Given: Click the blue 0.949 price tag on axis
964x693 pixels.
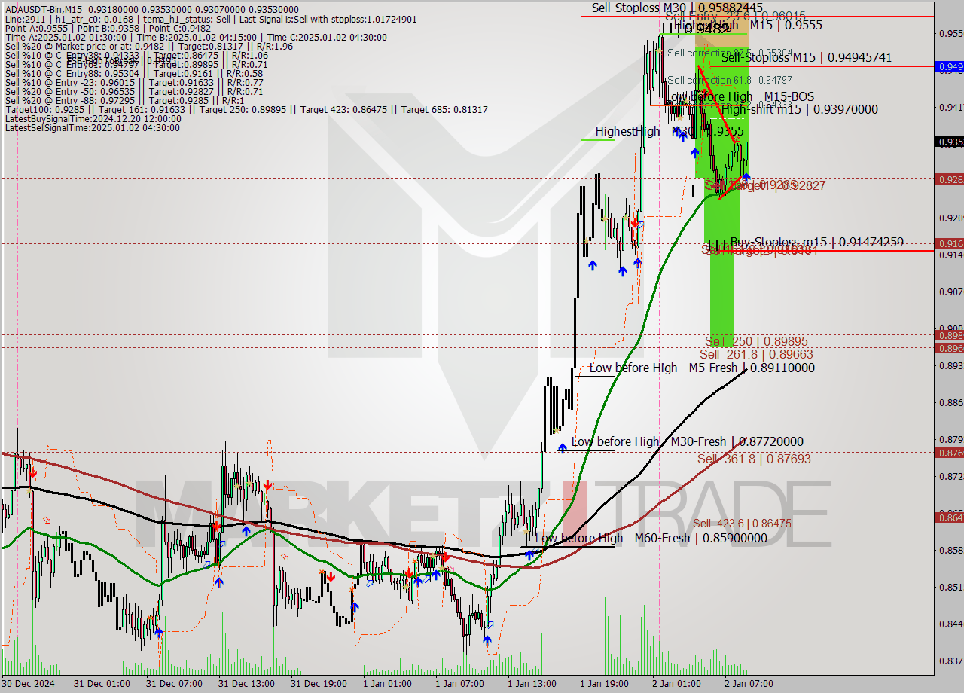Looking at the screenshot, I should click(949, 66).
